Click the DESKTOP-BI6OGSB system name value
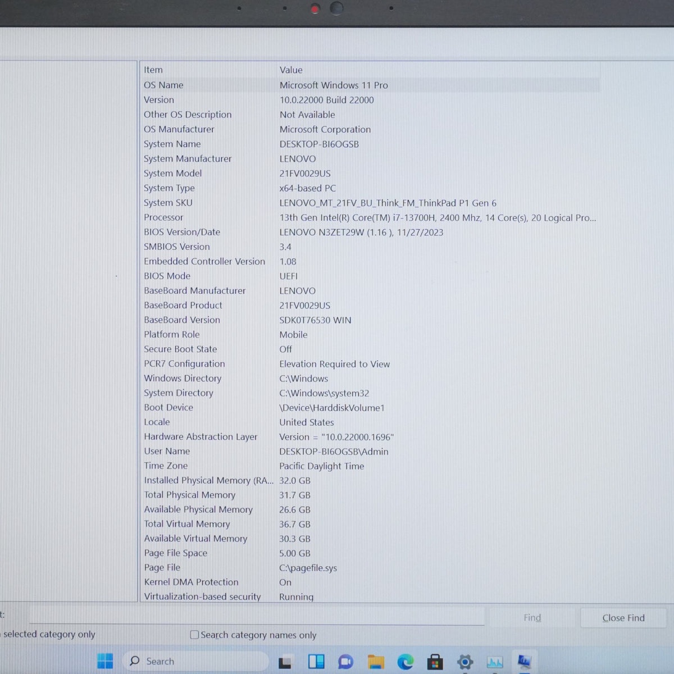Screen dimensions: 674x674 tap(319, 144)
